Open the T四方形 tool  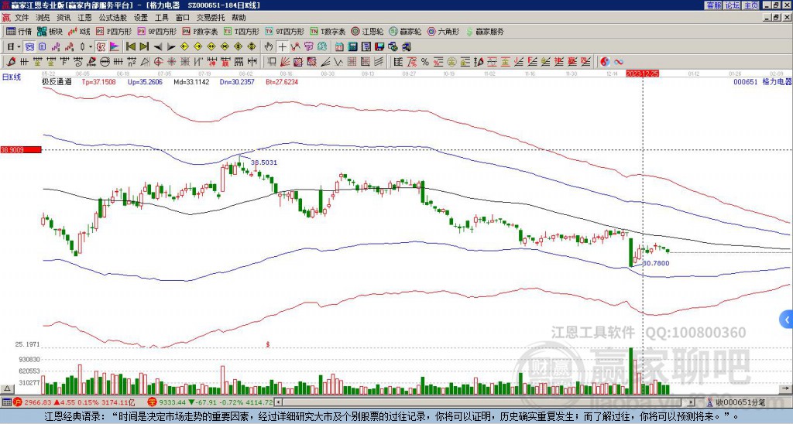click(x=242, y=31)
